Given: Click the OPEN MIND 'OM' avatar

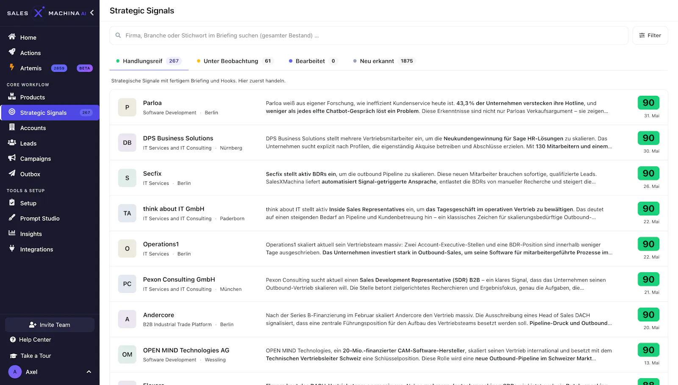Looking at the screenshot, I should [x=127, y=354].
